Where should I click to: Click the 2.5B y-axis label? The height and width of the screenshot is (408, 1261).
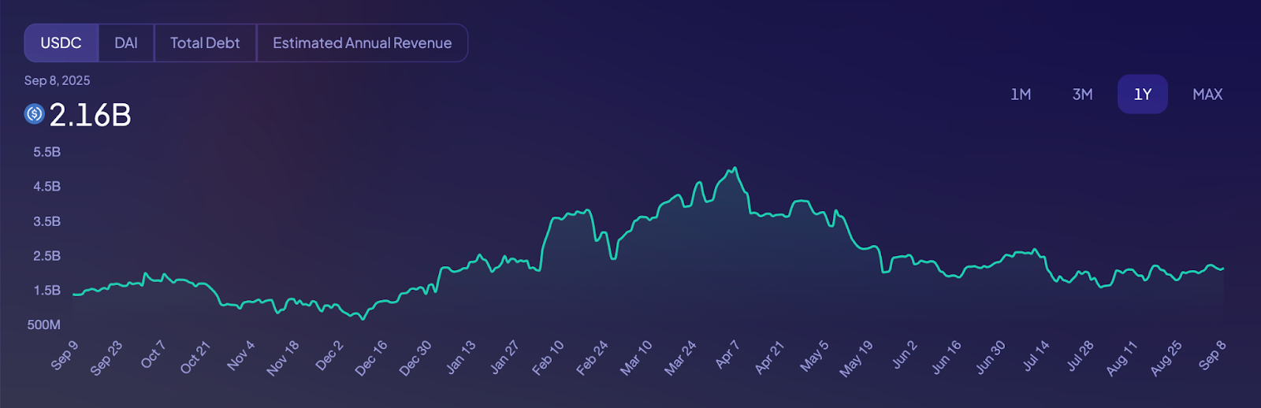pyautogui.click(x=46, y=256)
